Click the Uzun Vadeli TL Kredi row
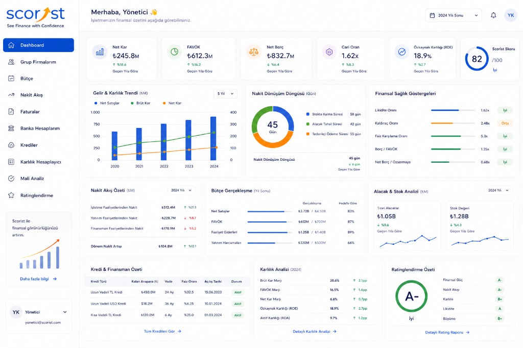 coord(167,292)
